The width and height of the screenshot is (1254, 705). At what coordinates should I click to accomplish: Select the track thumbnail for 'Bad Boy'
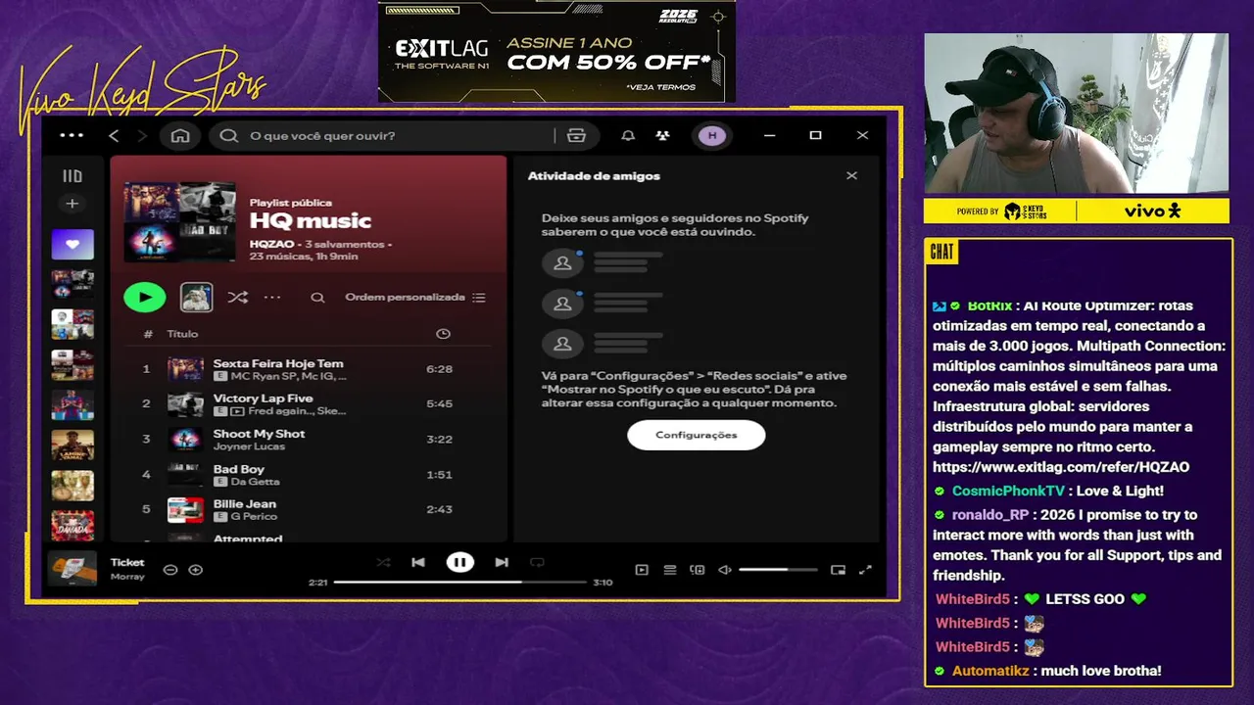click(185, 475)
